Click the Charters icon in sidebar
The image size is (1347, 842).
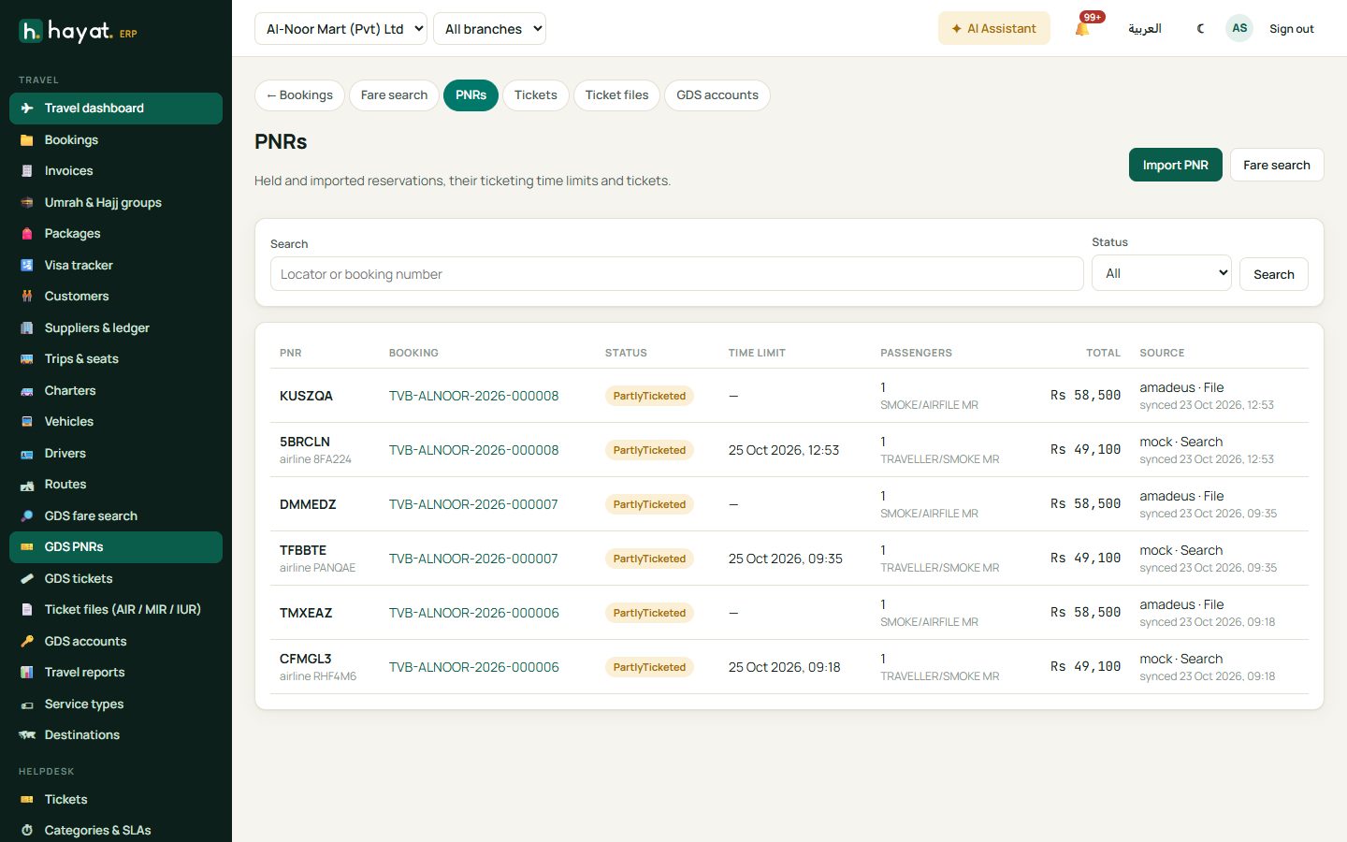pyautogui.click(x=27, y=391)
